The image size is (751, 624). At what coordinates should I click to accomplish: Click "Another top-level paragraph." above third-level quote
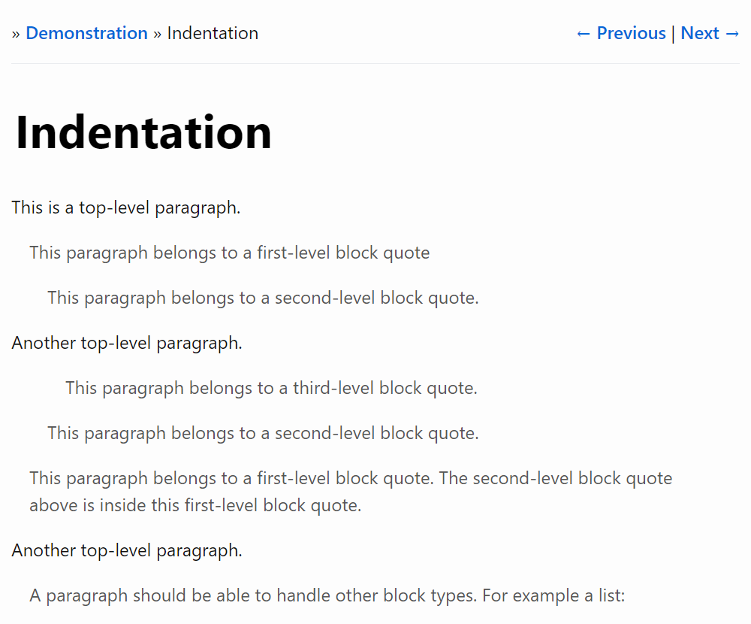[x=127, y=343]
